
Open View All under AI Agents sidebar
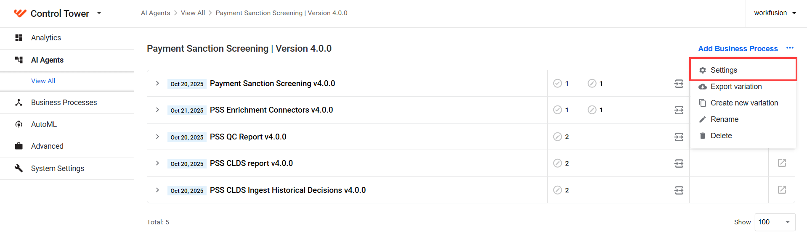coord(43,81)
